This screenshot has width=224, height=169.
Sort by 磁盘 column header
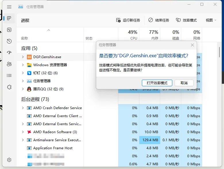click(171, 35)
